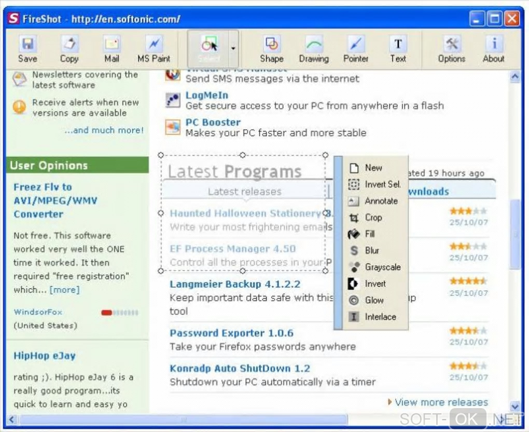The width and height of the screenshot is (529, 432).
Task: Choose the Drawing tool
Action: (x=314, y=49)
